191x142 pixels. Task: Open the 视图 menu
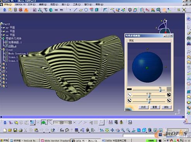pos(54,4)
